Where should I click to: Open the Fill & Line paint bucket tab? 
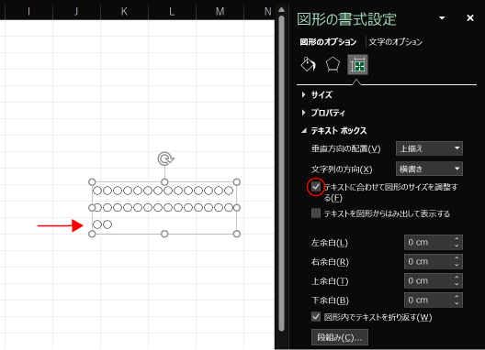pos(308,64)
